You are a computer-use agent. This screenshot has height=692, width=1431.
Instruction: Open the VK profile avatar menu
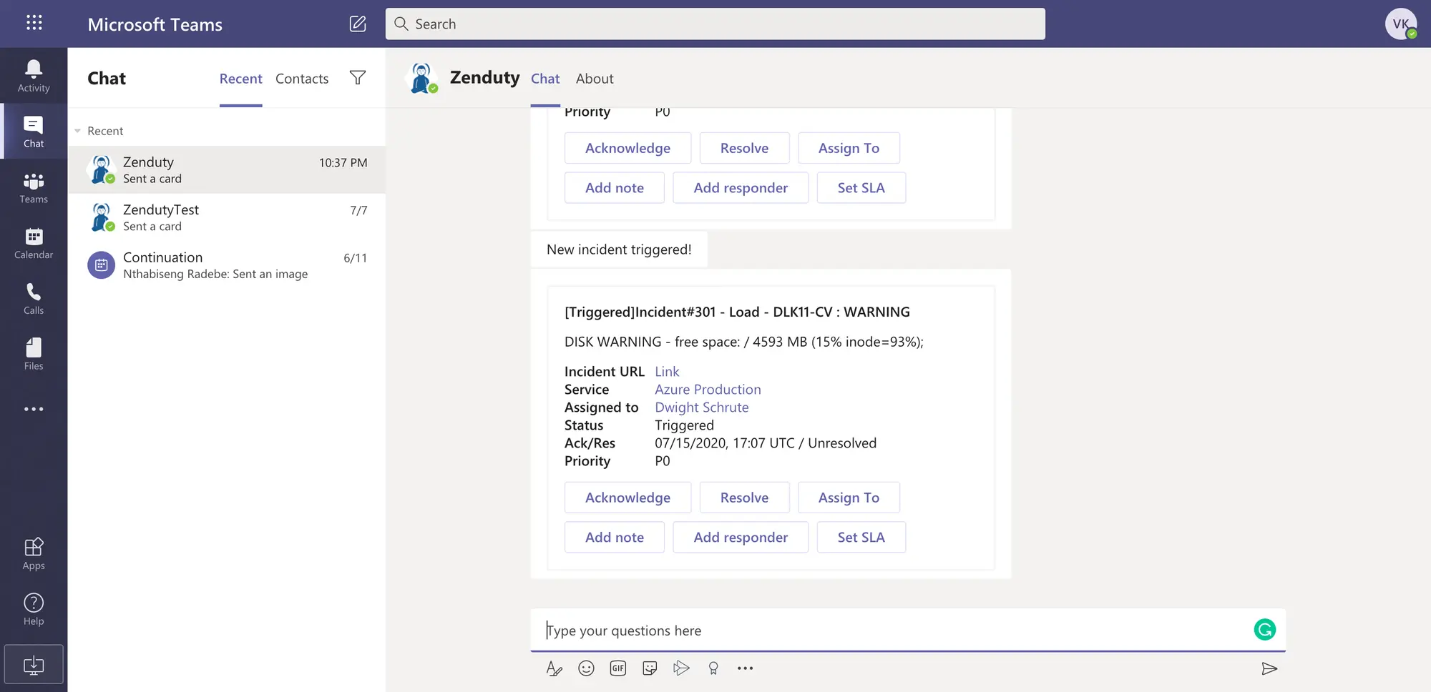pos(1401,24)
